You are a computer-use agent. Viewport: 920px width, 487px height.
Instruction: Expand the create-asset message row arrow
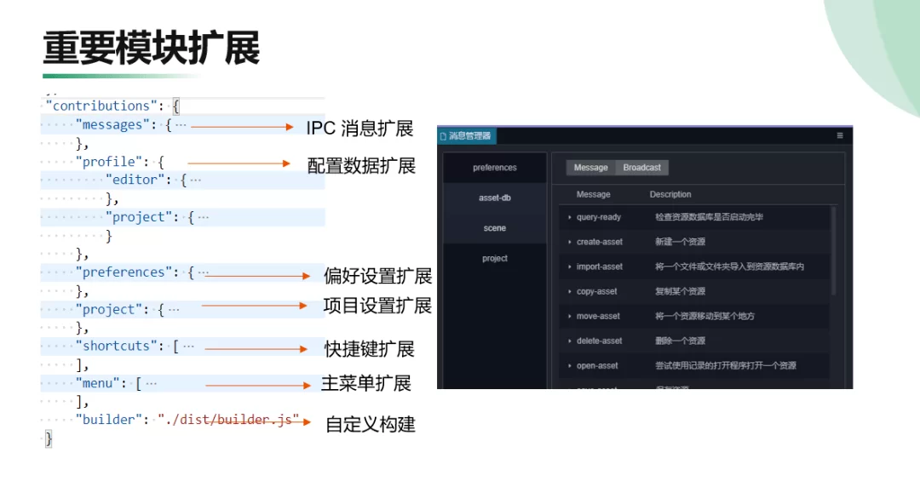coord(569,243)
